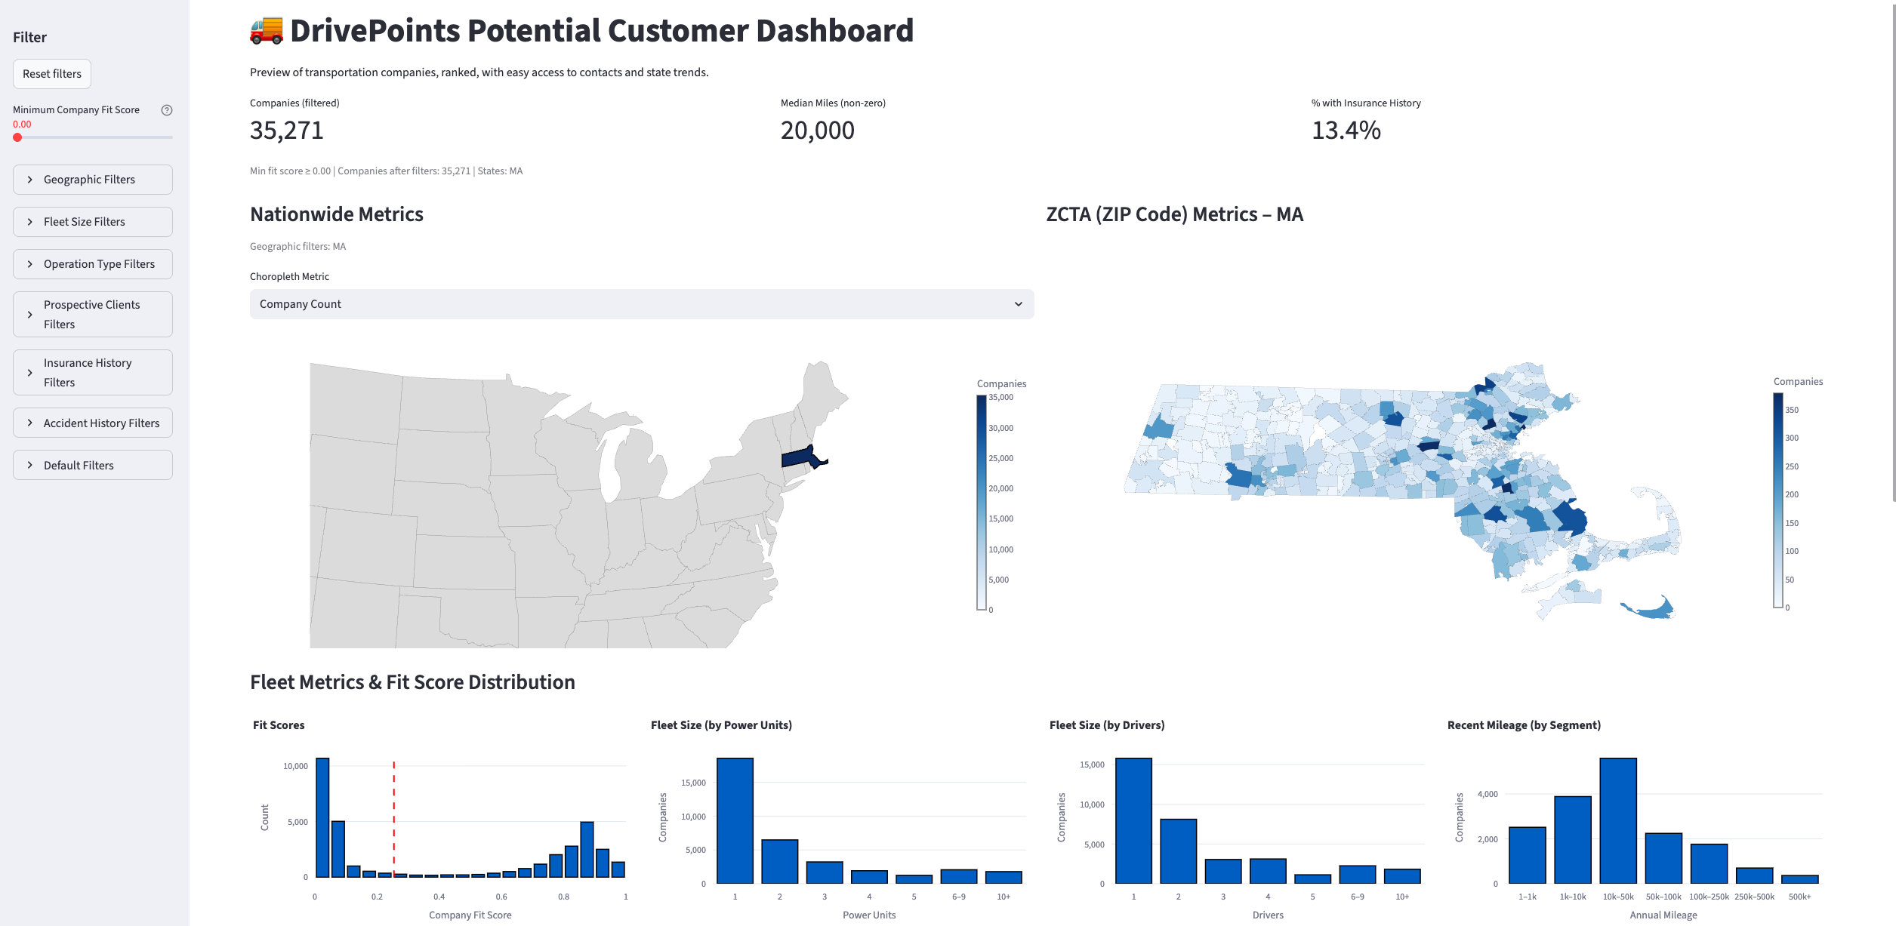Click the chevron on Default Filters
The height and width of the screenshot is (926, 1896).
pyautogui.click(x=29, y=465)
